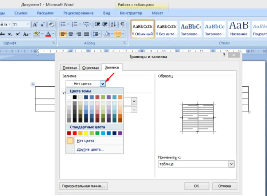Viewport: 267px width, 196px height.
Task: Click the Горизонтальная линия button
Action: 83,186
